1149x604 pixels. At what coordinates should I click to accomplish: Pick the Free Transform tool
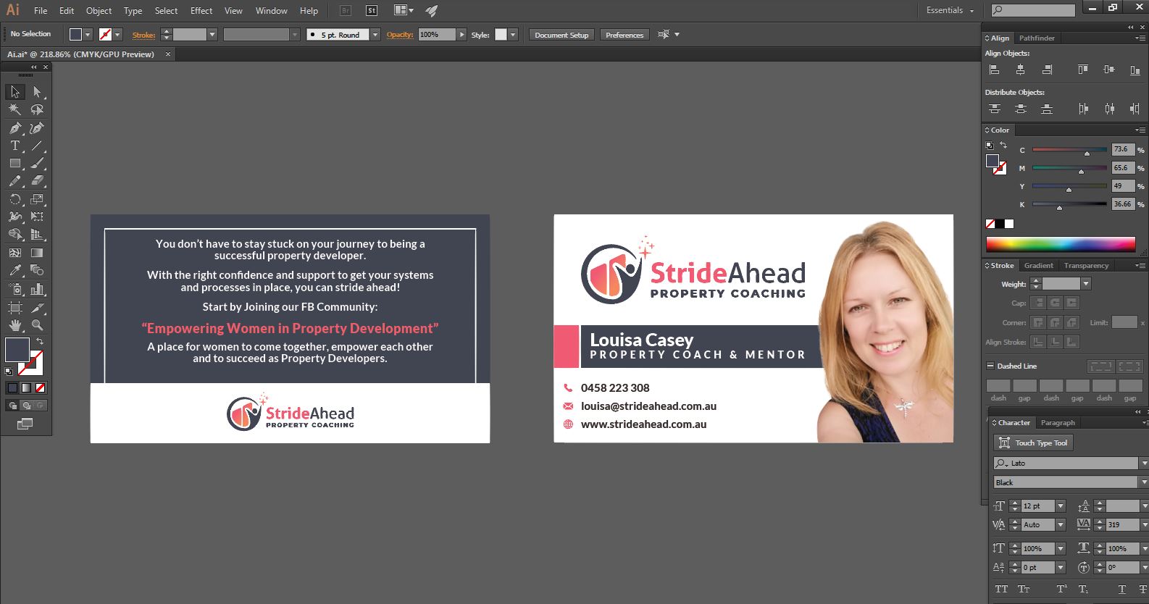(37, 217)
